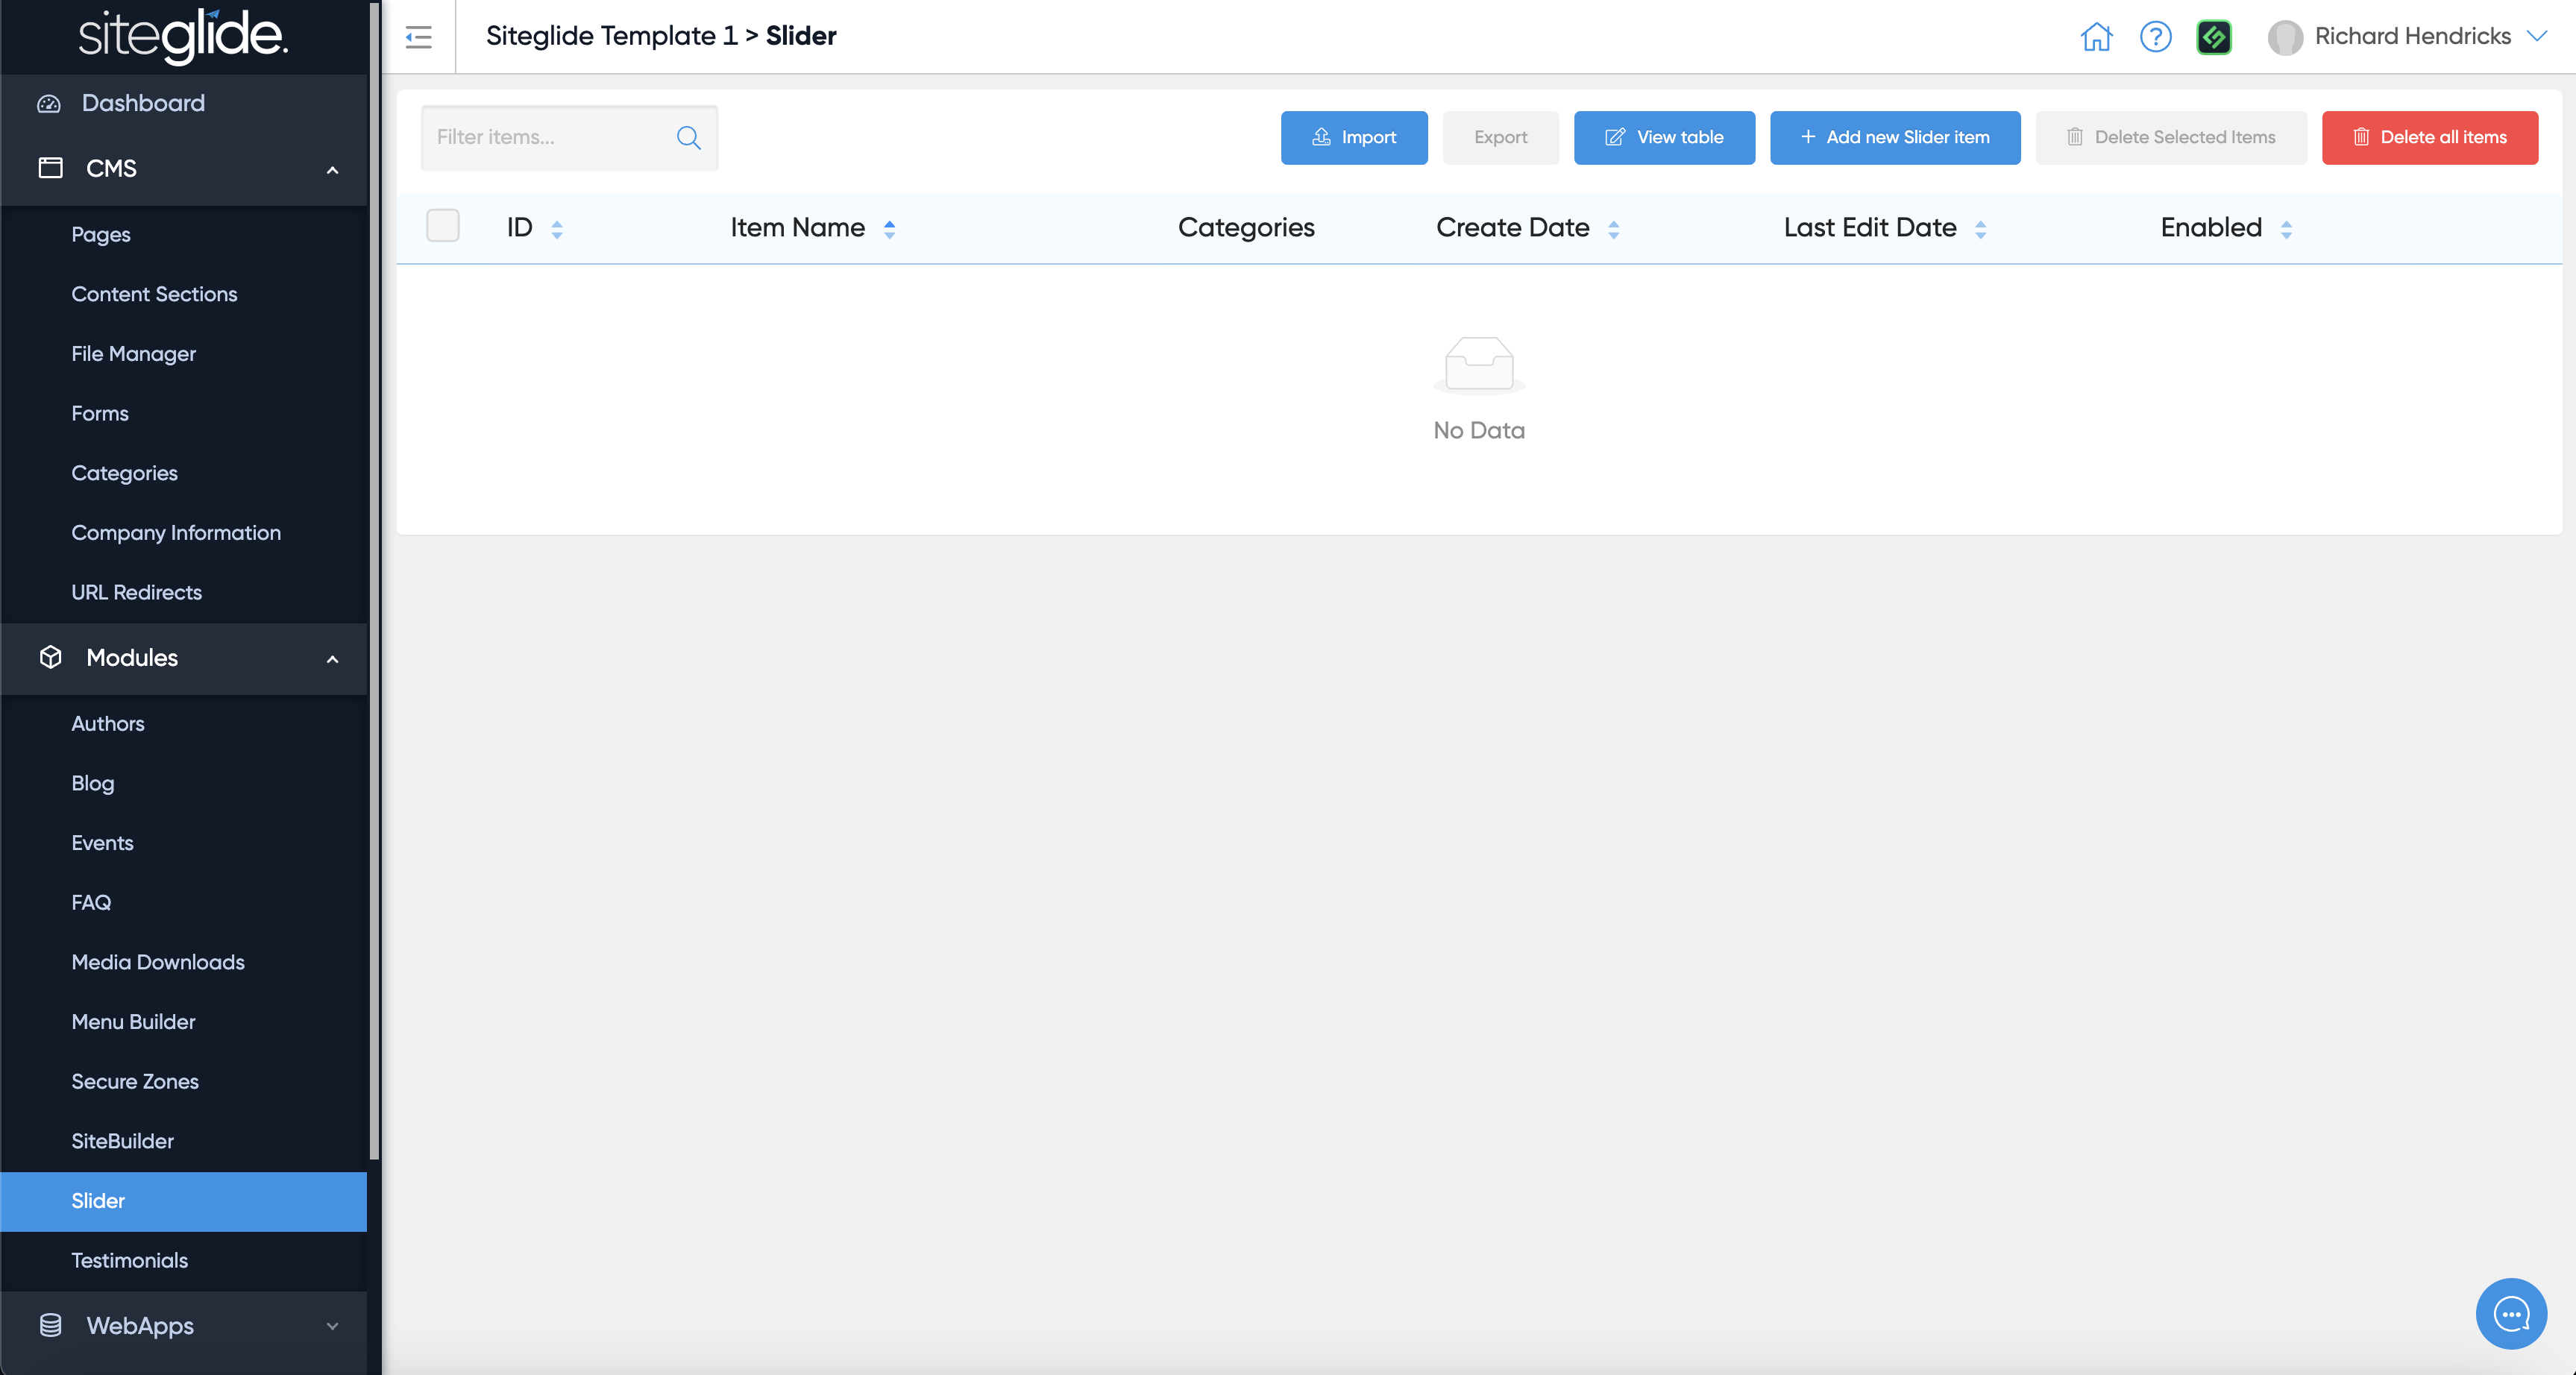The height and width of the screenshot is (1375, 2576).
Task: Expand the WebApps menu section
Action: pos(332,1326)
